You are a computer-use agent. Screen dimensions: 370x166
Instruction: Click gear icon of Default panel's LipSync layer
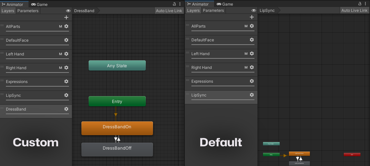[x=252, y=95]
